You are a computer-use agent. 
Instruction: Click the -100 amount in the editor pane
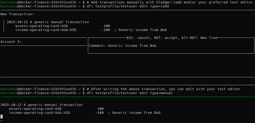tap(99, 113)
